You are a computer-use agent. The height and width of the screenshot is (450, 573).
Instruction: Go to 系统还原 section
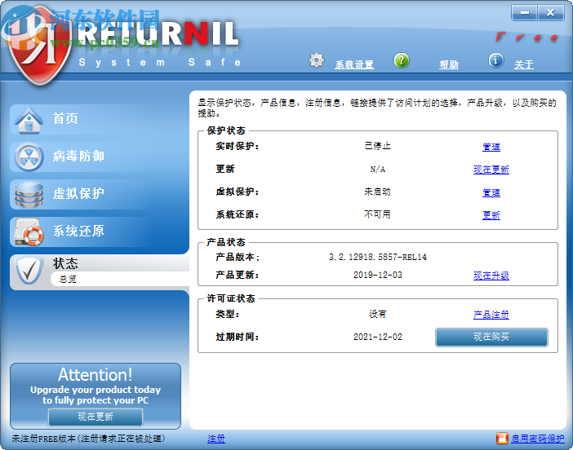[99, 232]
